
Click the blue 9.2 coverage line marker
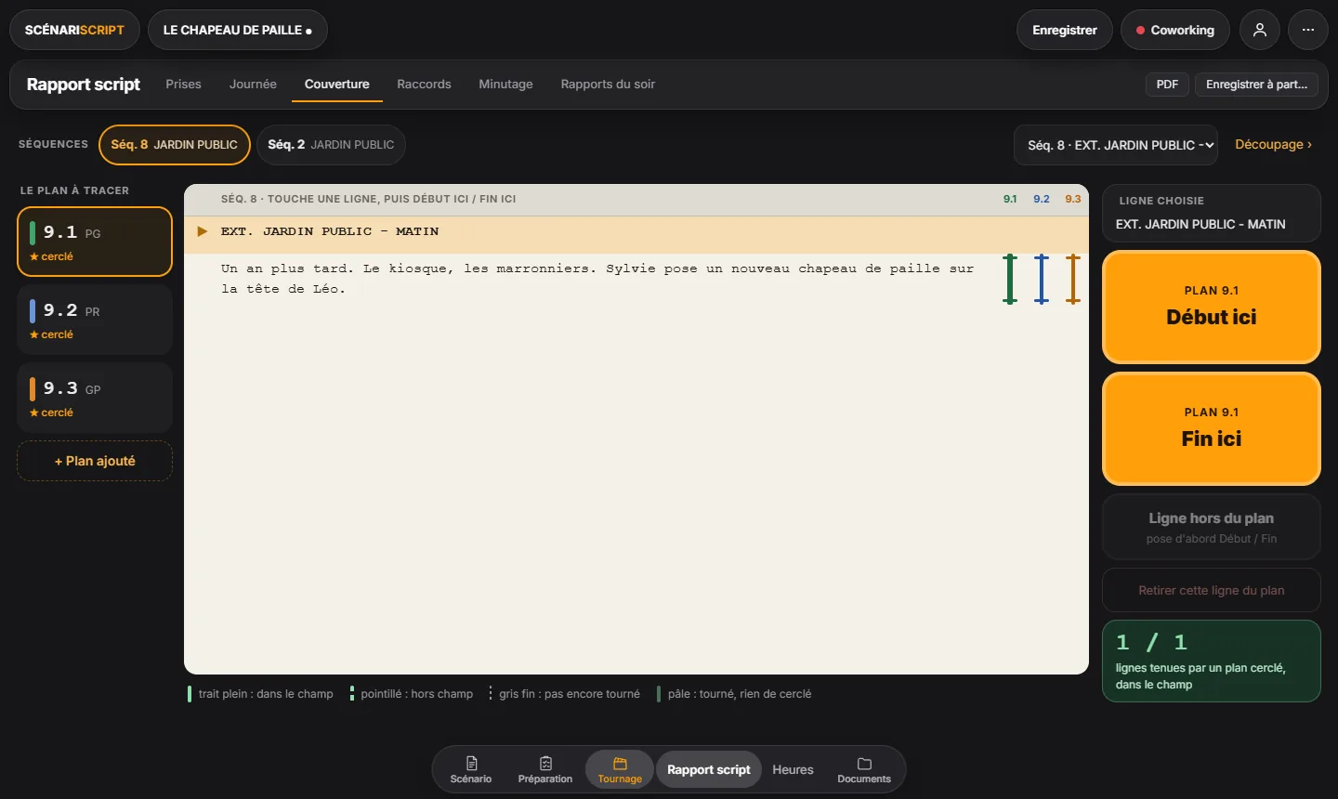[x=1042, y=279]
